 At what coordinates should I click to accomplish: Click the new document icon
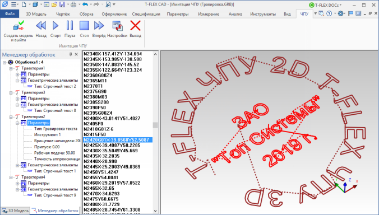pos(24,4)
